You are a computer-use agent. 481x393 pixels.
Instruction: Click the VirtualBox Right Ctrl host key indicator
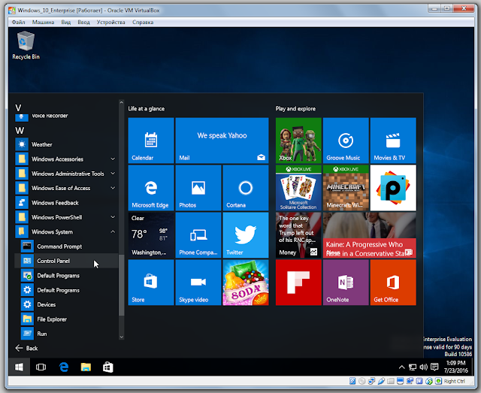point(454,381)
